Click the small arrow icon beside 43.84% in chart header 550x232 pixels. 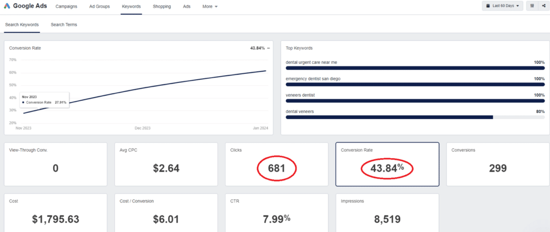269,48
